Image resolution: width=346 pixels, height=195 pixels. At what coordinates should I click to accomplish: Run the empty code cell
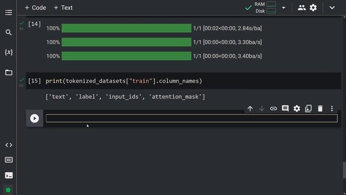coord(35,119)
